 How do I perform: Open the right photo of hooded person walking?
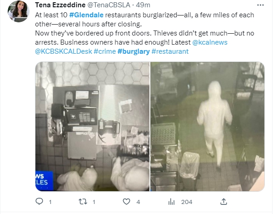click(208, 127)
